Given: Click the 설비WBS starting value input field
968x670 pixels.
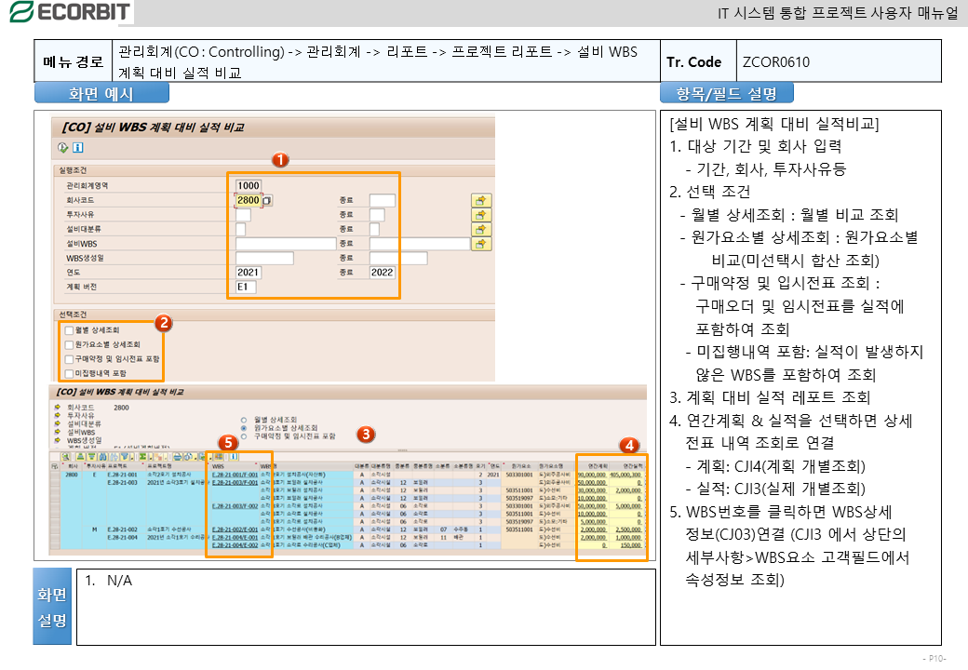Looking at the screenshot, I should pos(285,244).
